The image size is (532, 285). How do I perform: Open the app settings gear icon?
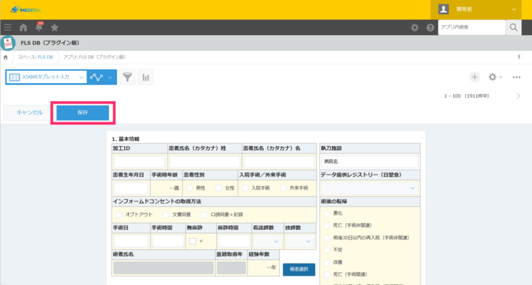pyautogui.click(x=492, y=77)
